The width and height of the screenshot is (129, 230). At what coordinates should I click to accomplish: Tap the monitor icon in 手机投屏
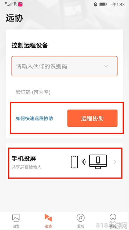98,162
